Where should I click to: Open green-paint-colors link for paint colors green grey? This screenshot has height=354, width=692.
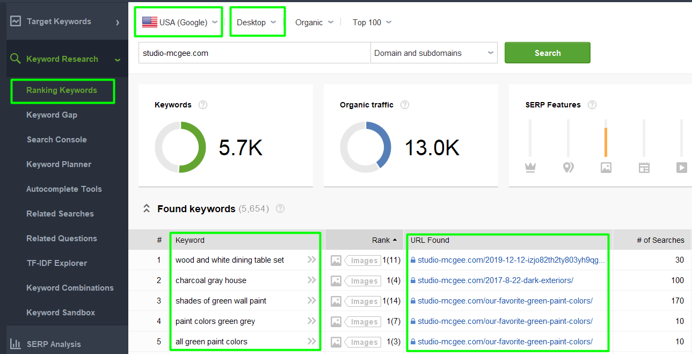click(505, 321)
